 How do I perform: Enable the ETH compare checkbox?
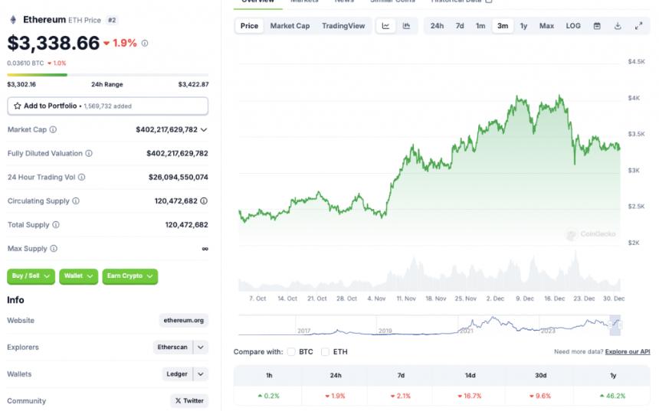pos(325,352)
